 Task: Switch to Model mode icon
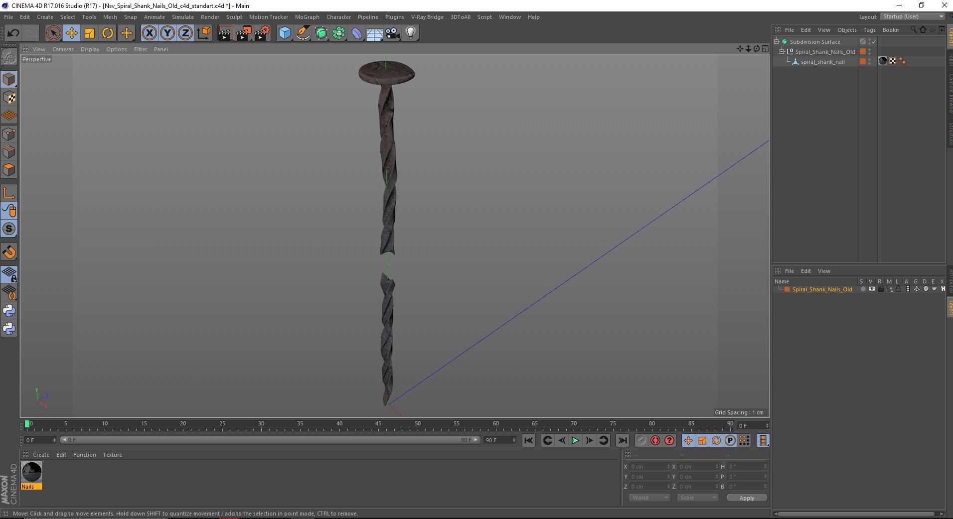pyautogui.click(x=9, y=79)
